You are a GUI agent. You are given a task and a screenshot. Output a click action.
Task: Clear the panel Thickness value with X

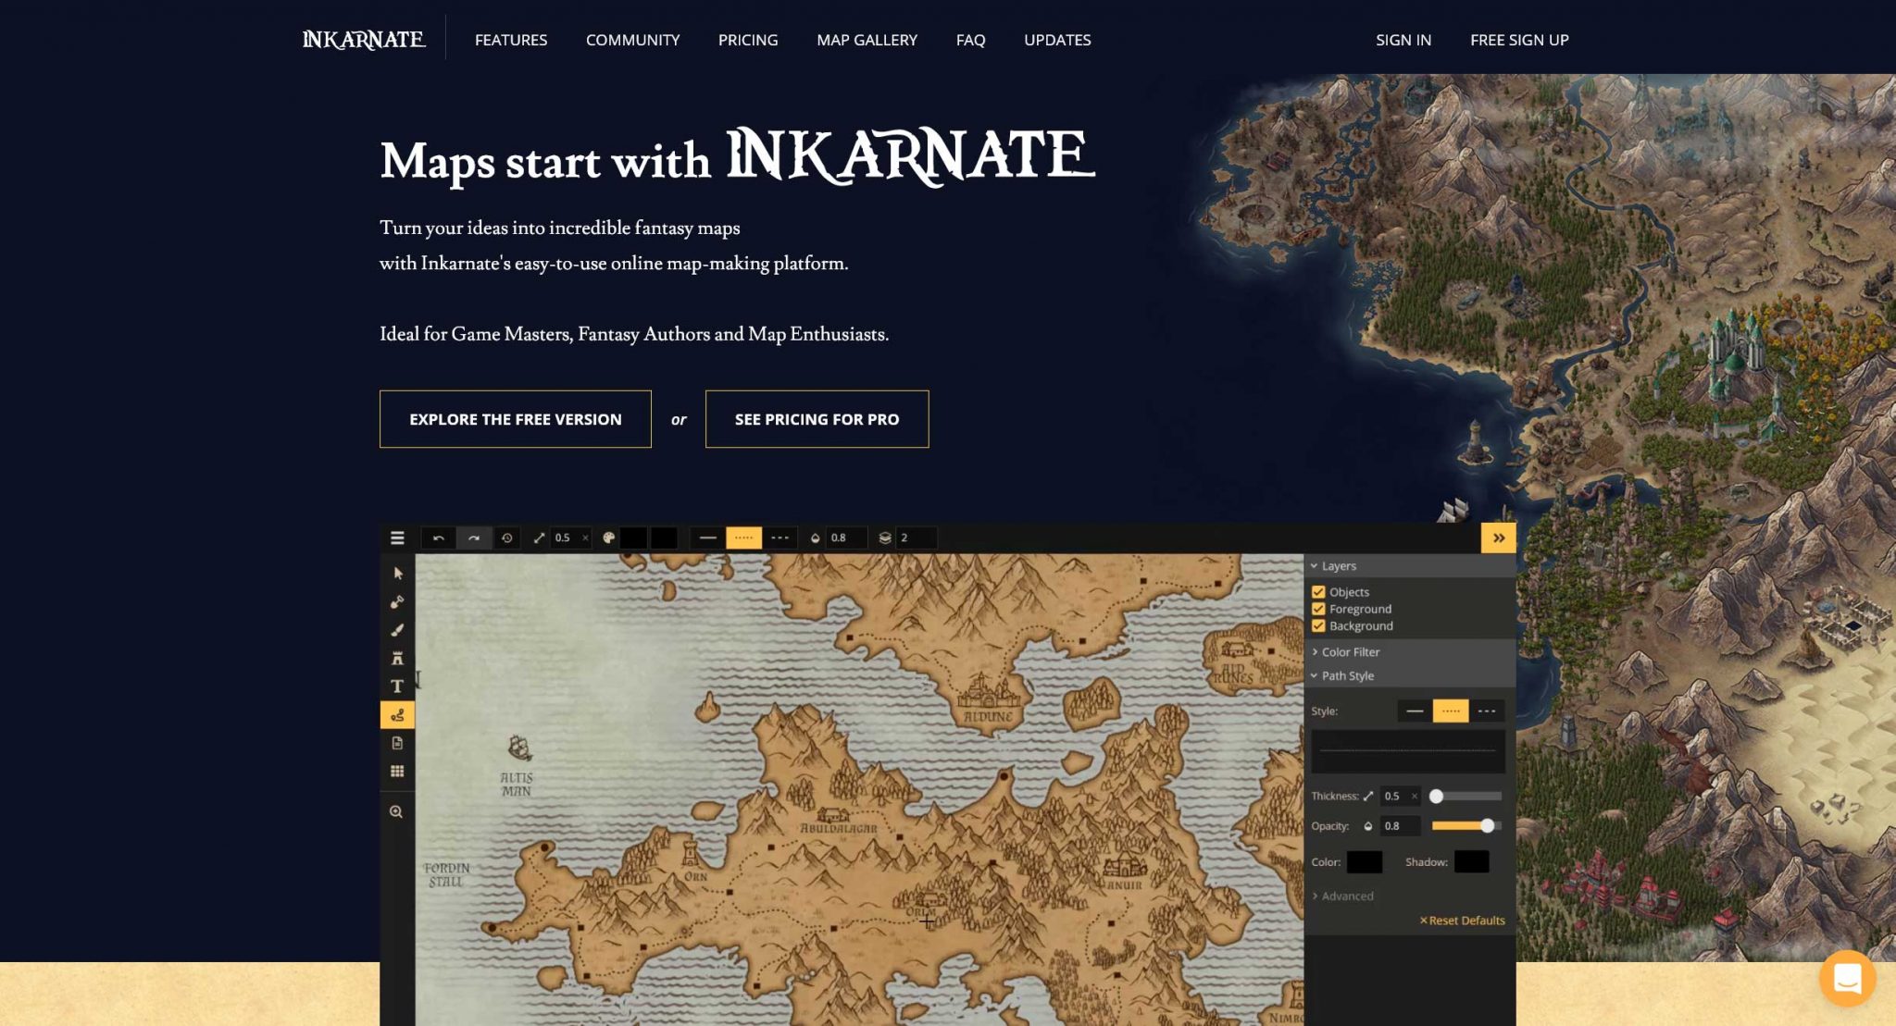1414,796
